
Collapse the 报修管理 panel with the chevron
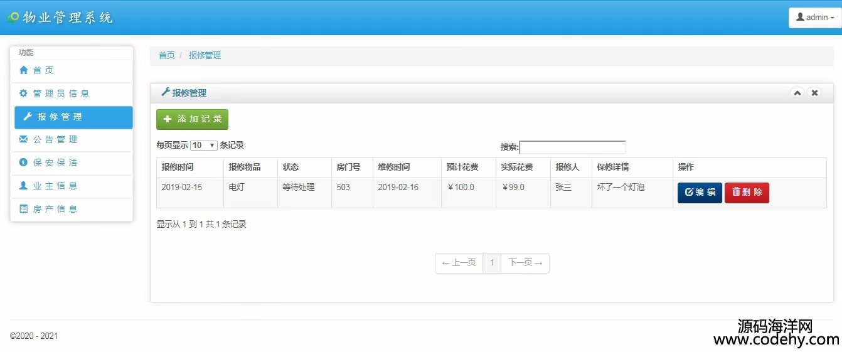click(797, 93)
